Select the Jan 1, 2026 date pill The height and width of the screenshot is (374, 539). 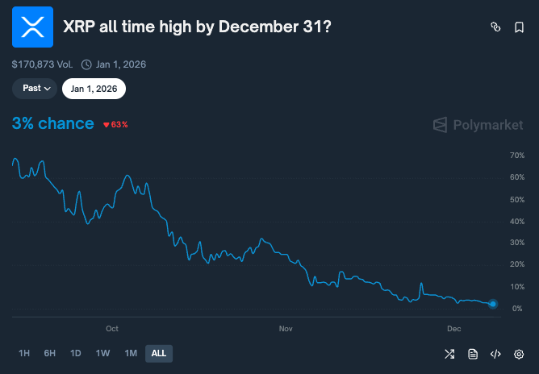click(x=94, y=89)
